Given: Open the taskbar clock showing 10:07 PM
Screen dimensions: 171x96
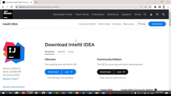Looking at the screenshot, I should click(159, 92).
